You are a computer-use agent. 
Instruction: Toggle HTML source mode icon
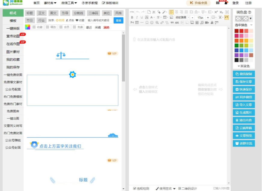click(132, 12)
